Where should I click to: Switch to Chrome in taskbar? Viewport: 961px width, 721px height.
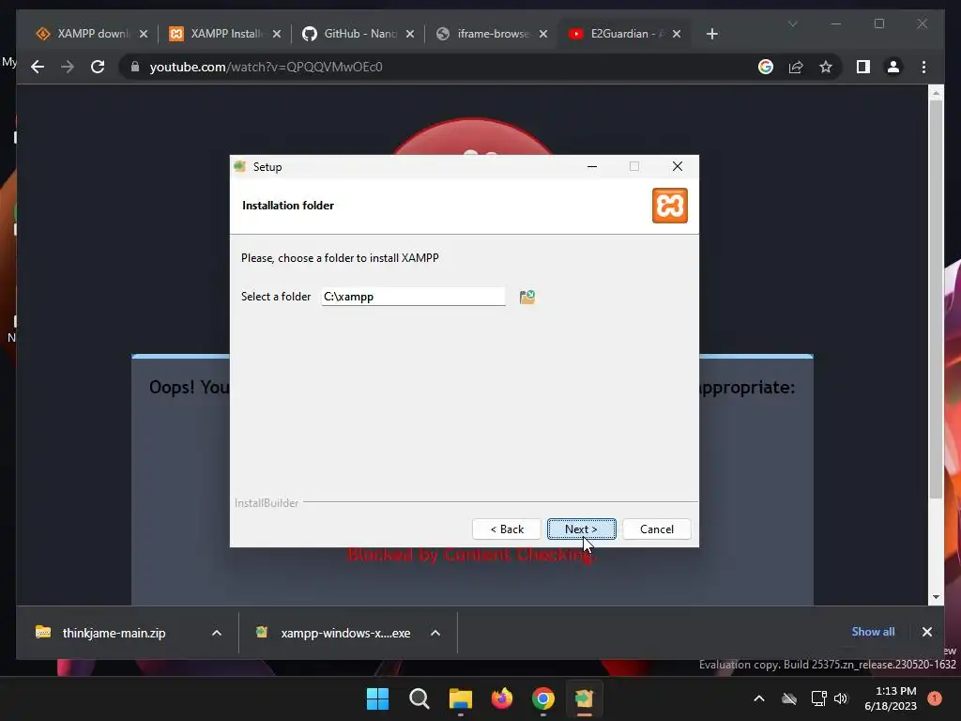[x=543, y=698]
